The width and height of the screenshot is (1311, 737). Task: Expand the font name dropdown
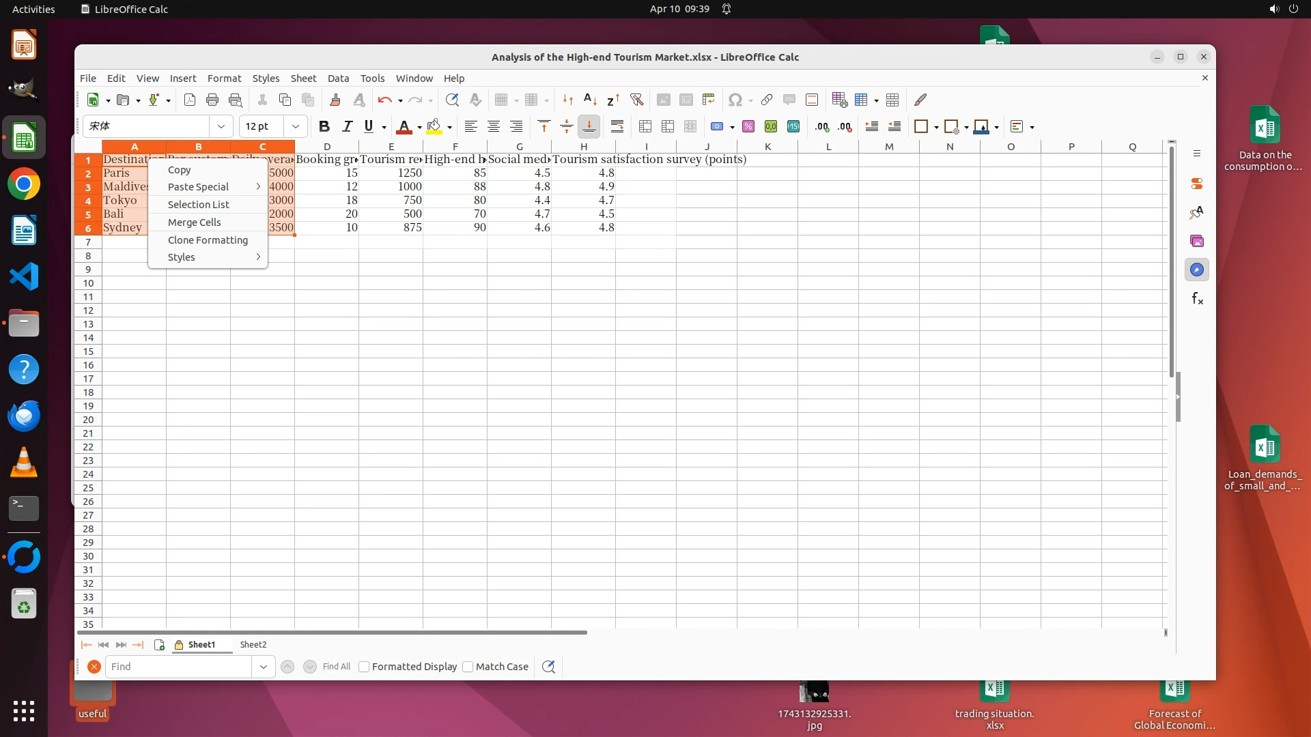click(x=221, y=126)
